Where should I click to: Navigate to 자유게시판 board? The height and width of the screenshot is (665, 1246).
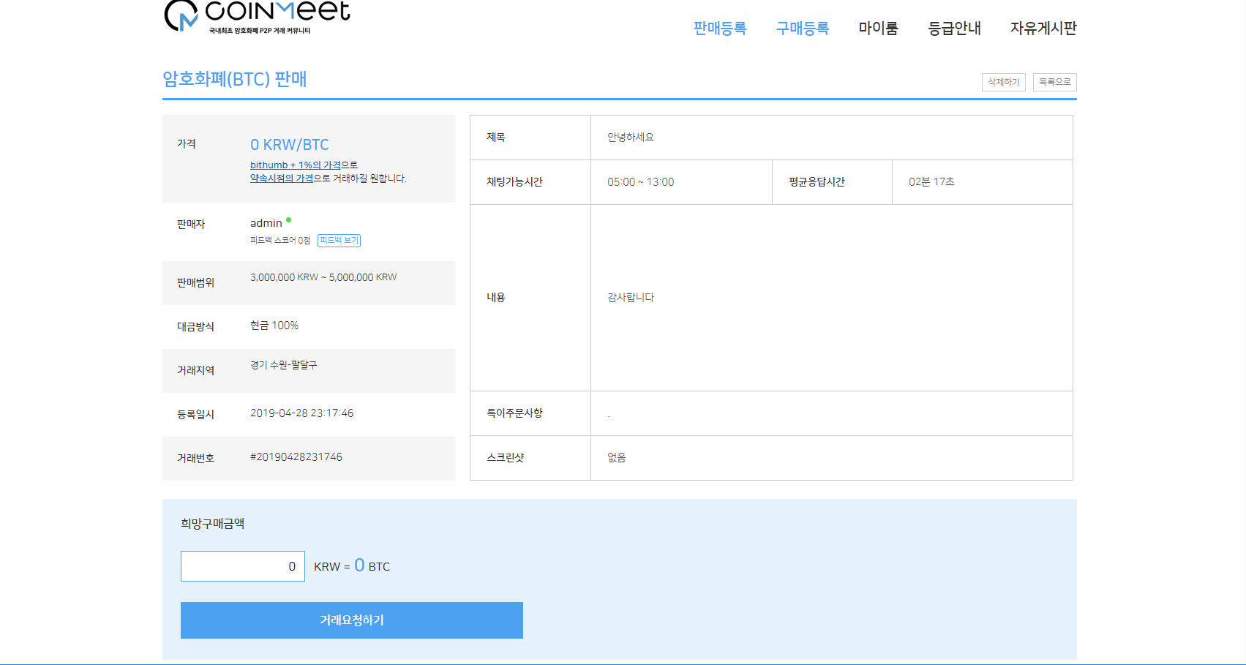tap(1043, 29)
